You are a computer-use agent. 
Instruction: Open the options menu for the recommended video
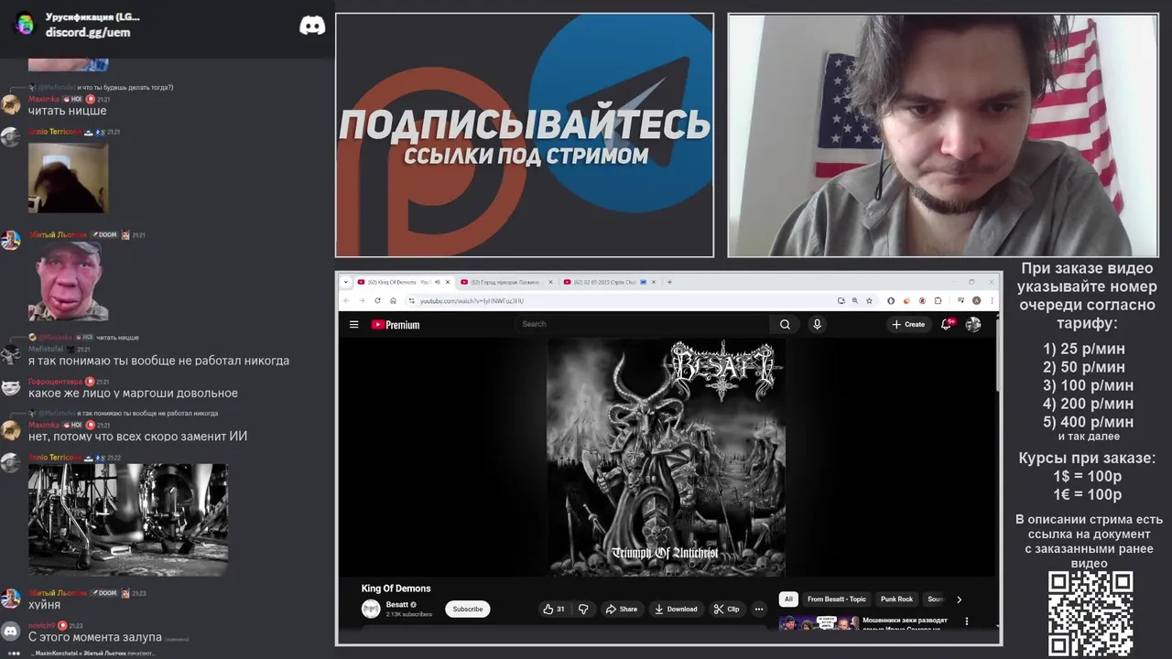point(966,621)
